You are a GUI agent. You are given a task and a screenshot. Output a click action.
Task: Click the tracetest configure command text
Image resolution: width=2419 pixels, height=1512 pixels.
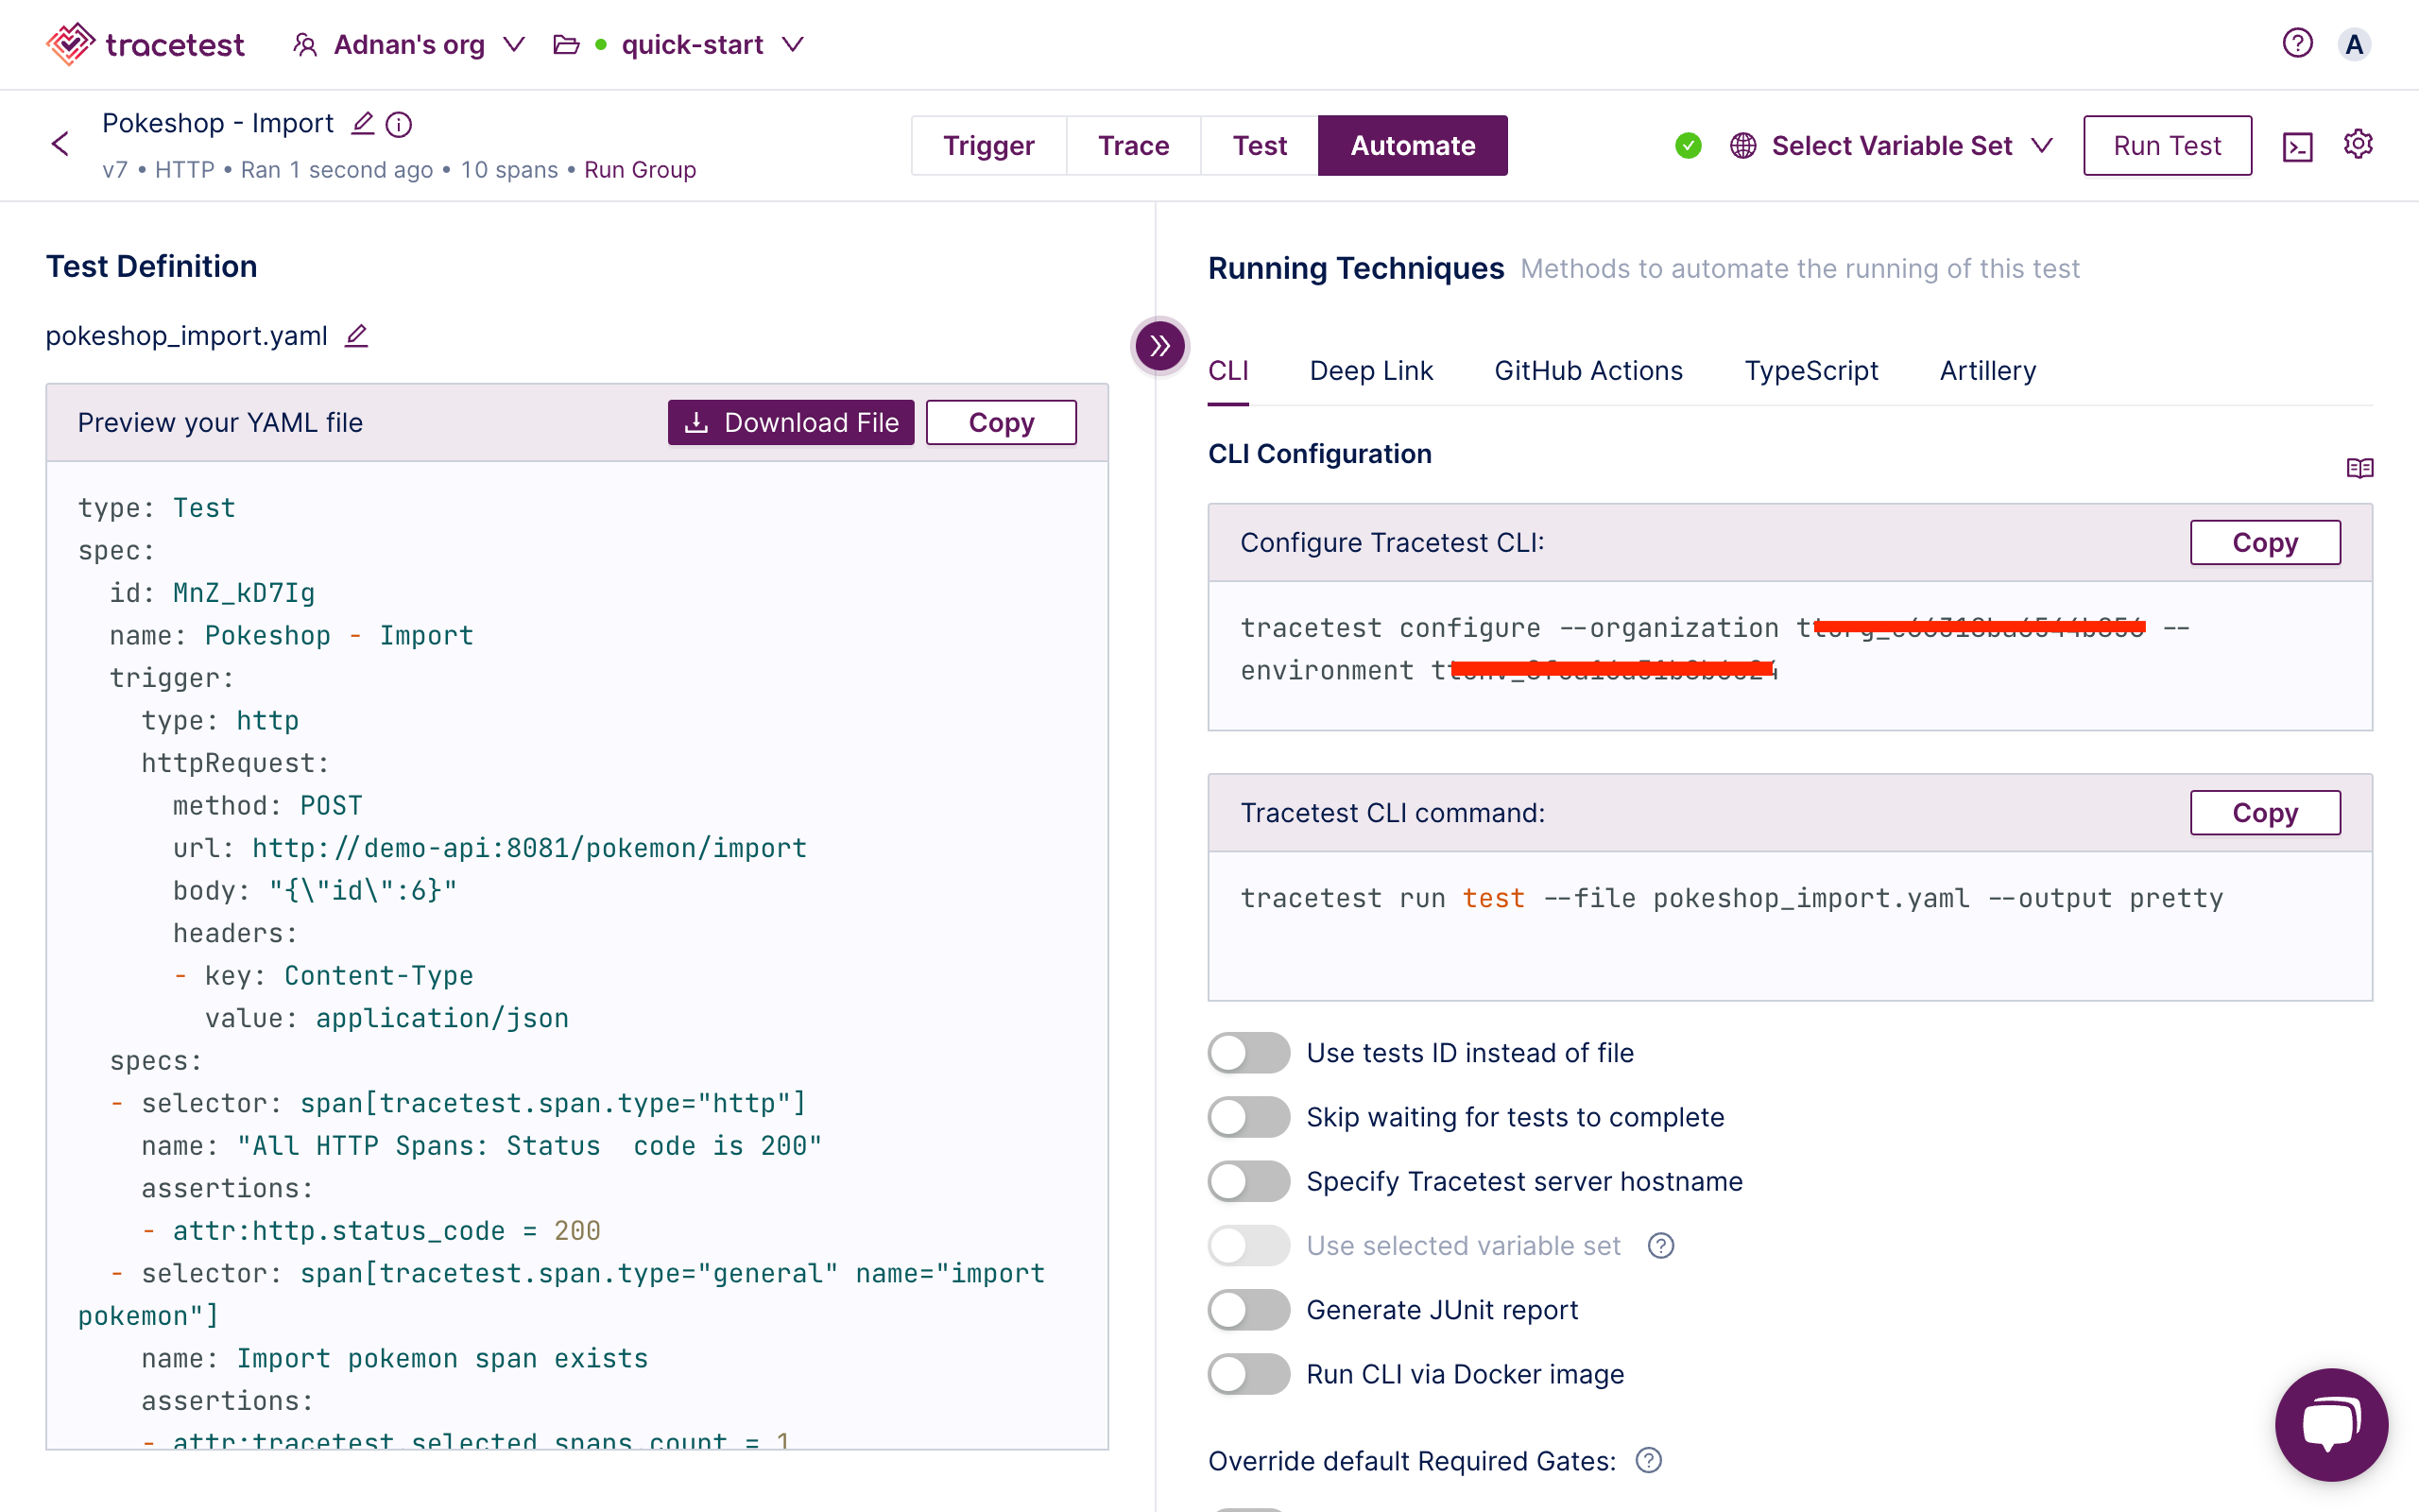tap(1714, 649)
